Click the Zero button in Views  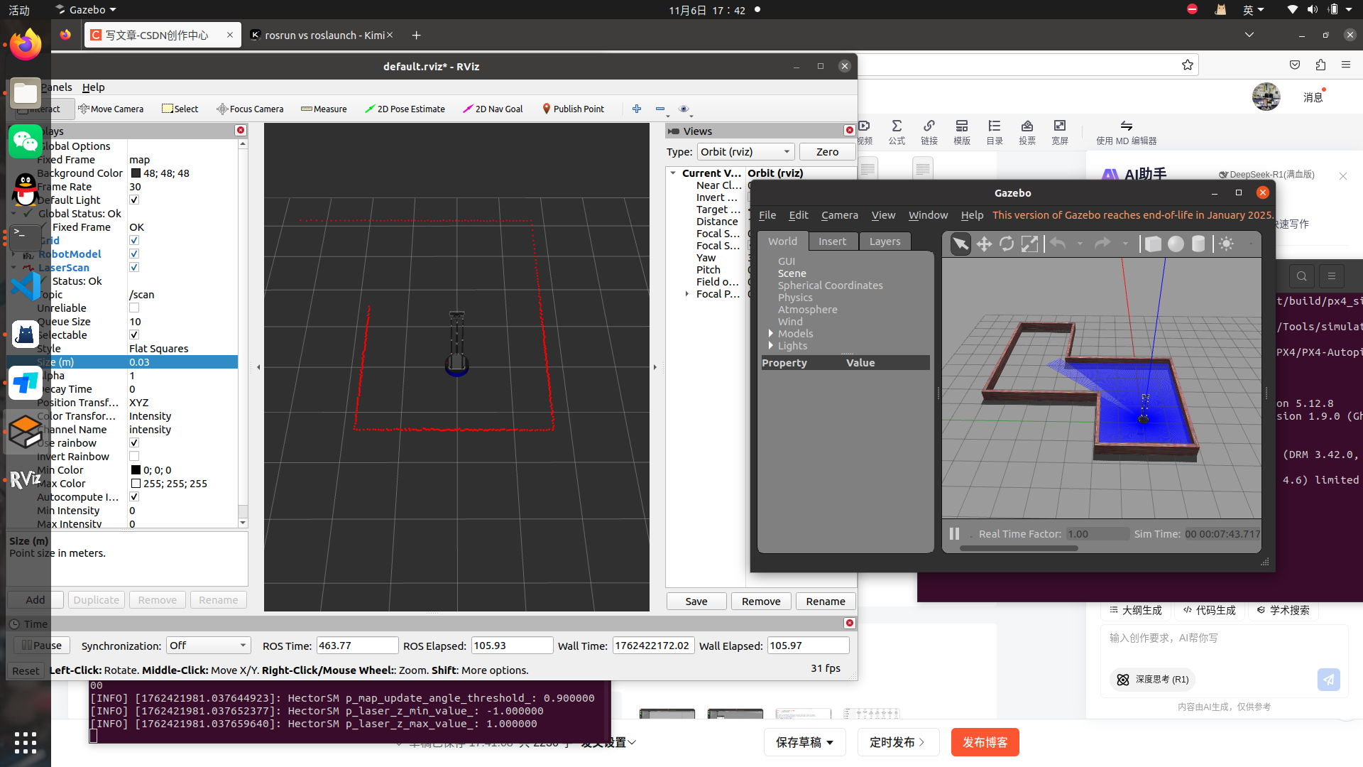click(827, 152)
